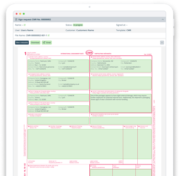This screenshot has width=180, height=176.
Task: Click the 'In progress' status badge
Action: click(x=78, y=25)
